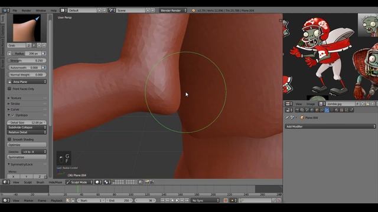Image resolution: width=378 pixels, height=212 pixels.
Task: Open the Blender Render engine dropdown
Action: tap(173, 11)
